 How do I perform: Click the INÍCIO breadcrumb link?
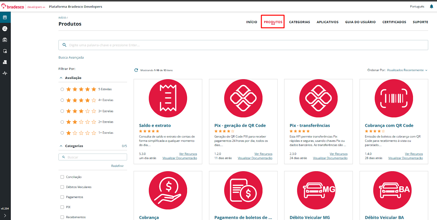(x=62, y=18)
